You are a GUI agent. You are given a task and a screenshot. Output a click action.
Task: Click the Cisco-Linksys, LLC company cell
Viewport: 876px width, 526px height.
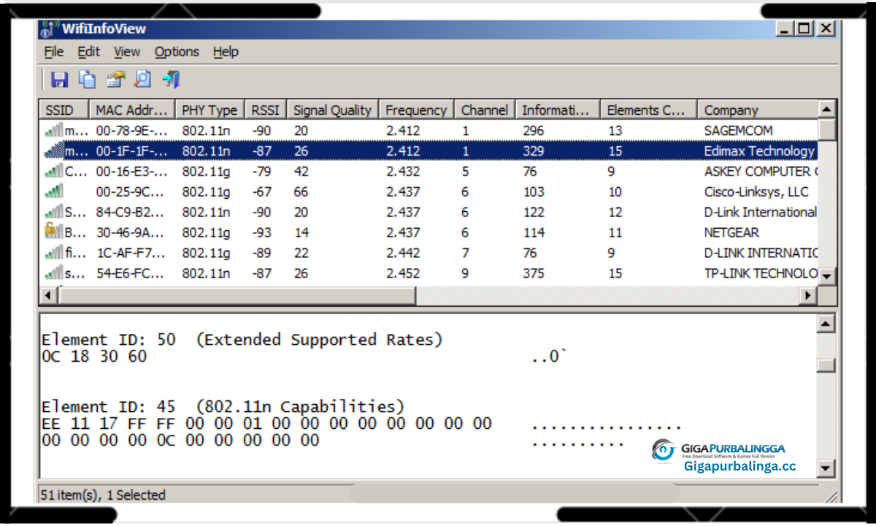[756, 192]
